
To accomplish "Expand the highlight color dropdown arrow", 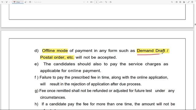I will pos(9,2).
